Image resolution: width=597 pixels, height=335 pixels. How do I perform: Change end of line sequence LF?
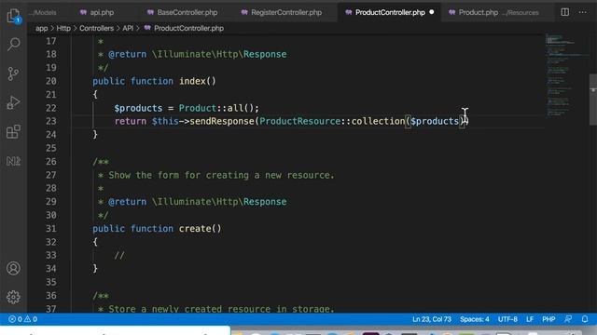click(x=530, y=319)
